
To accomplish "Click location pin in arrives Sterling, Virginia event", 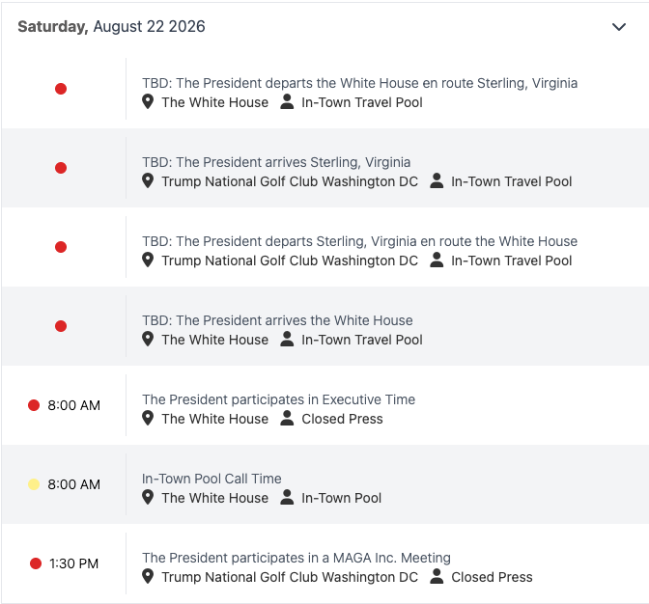I will pyautogui.click(x=148, y=181).
